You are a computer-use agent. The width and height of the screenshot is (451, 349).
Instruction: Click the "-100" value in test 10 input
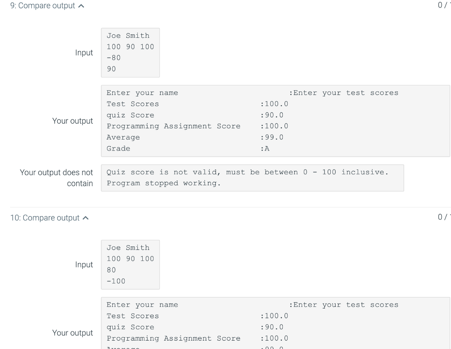(x=116, y=281)
